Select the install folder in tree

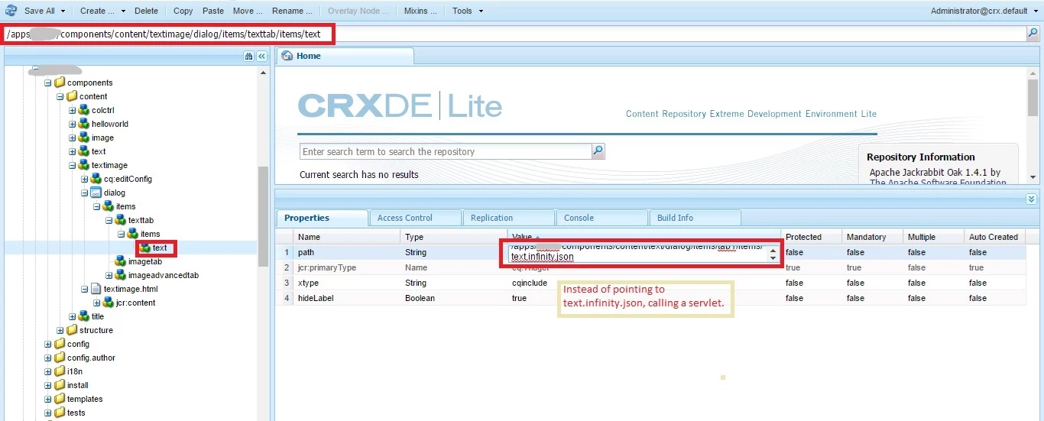pyautogui.click(x=78, y=385)
